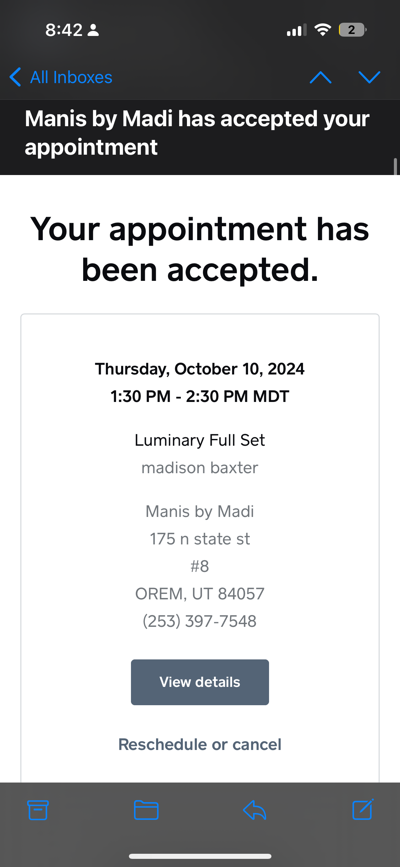The image size is (400, 867).
Task: Tap the 175 n state st address
Action: 200,539
